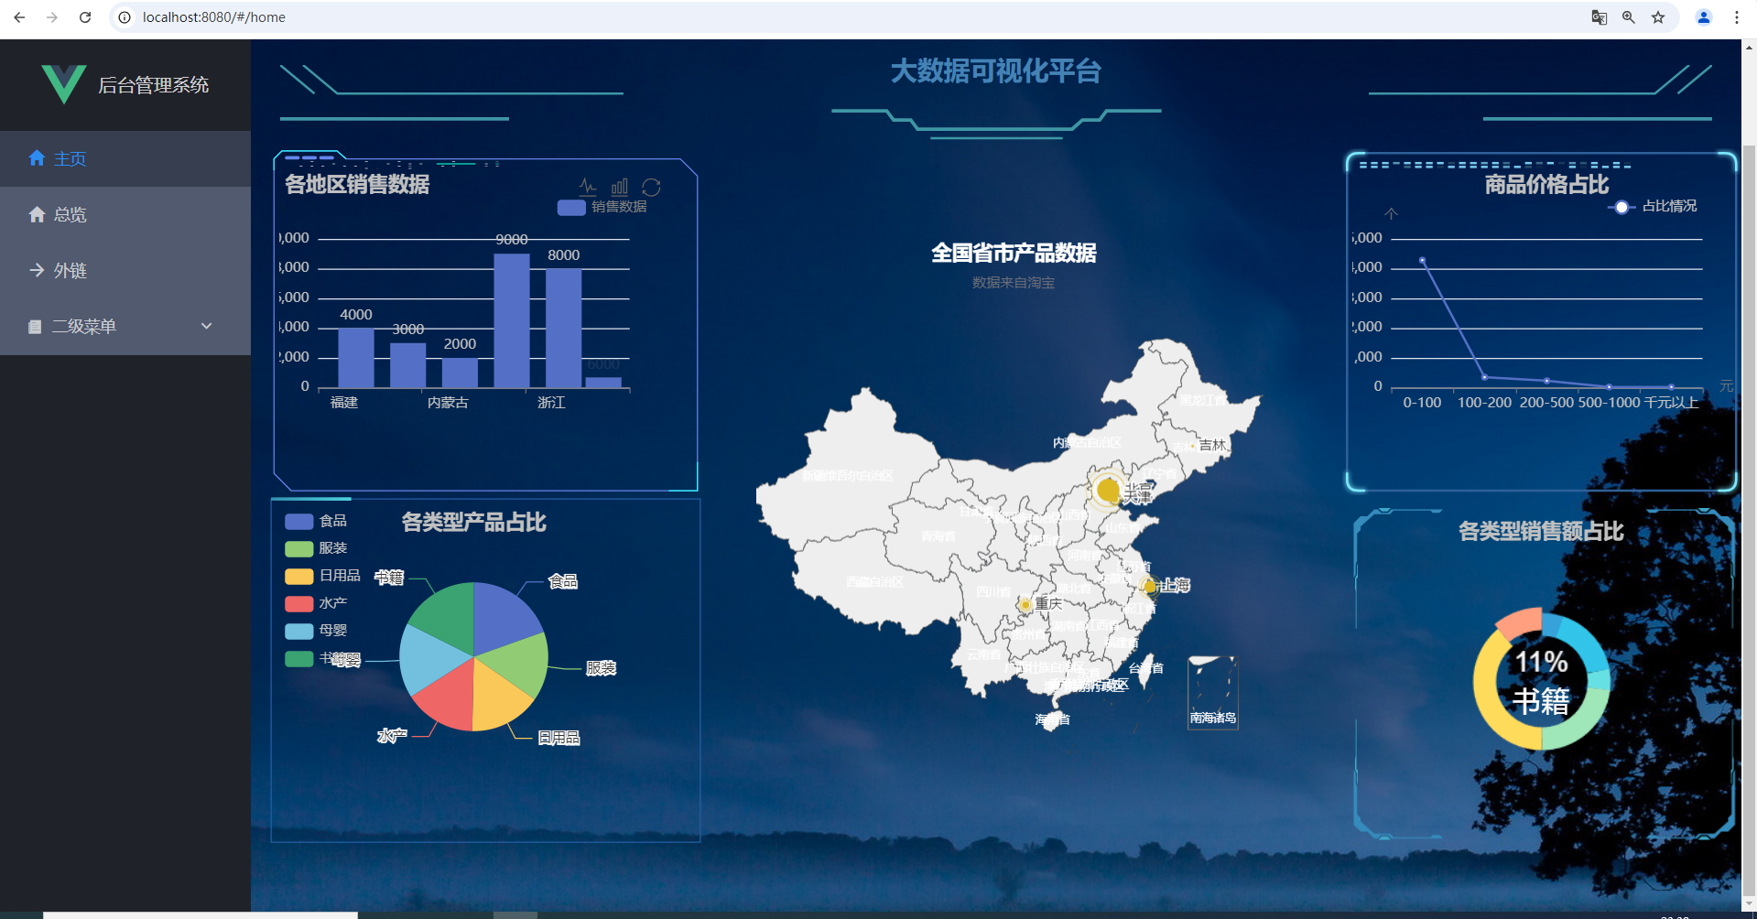Image resolution: width=1757 pixels, height=919 pixels.
Task: Select the 主页 sidebar menu item
Action: (x=125, y=158)
